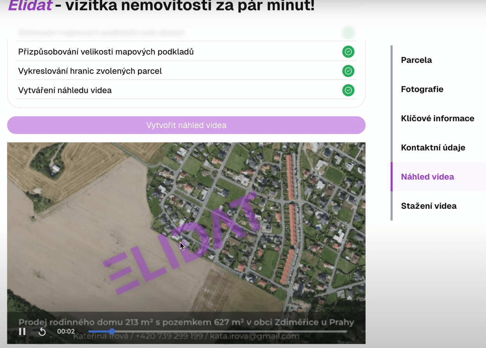Viewport: 486px width, 348px height.
Task: Click the 00:02 time display
Action: coord(66,332)
